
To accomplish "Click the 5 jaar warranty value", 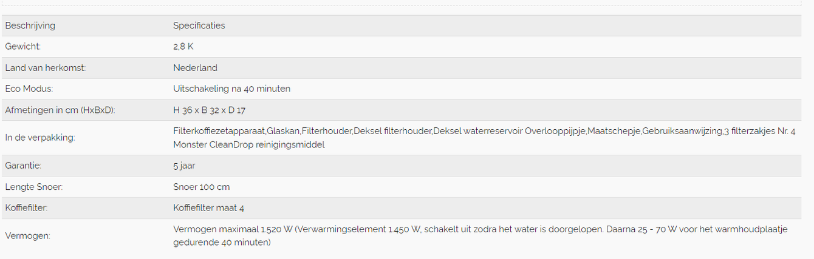I will (184, 166).
